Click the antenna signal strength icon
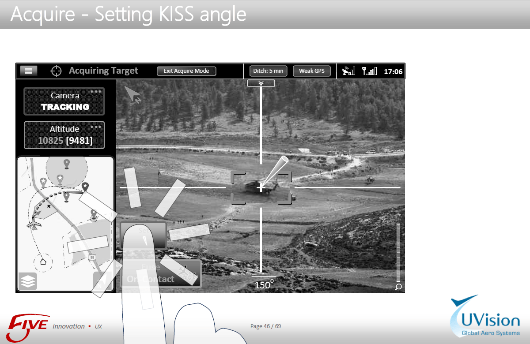The width and height of the screenshot is (530, 344). 369,71
